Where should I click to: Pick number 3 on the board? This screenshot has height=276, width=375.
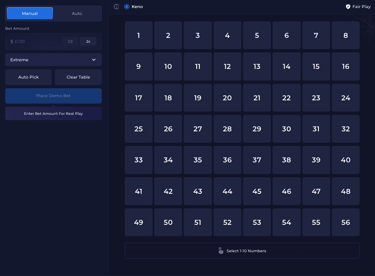197,35
